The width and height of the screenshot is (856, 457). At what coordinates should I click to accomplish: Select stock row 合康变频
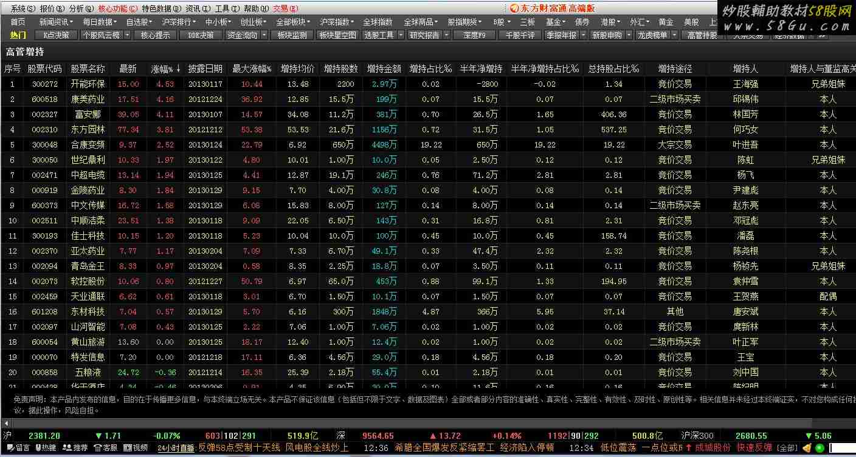(x=428, y=144)
